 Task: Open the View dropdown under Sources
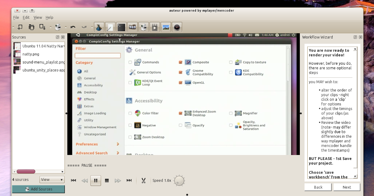pos(52,180)
